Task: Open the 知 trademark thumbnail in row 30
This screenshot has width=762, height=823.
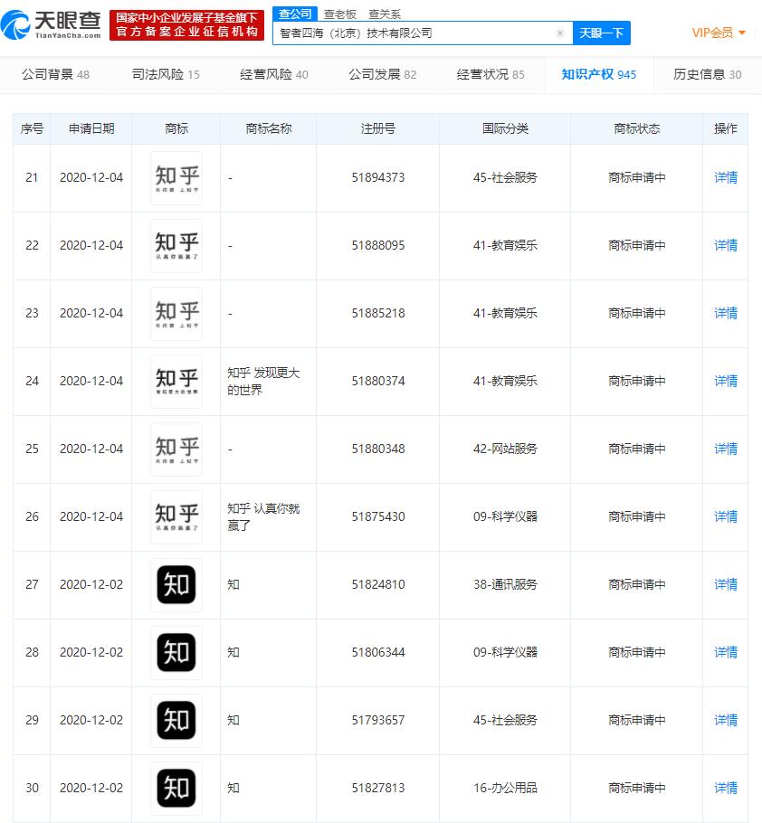Action: click(176, 789)
